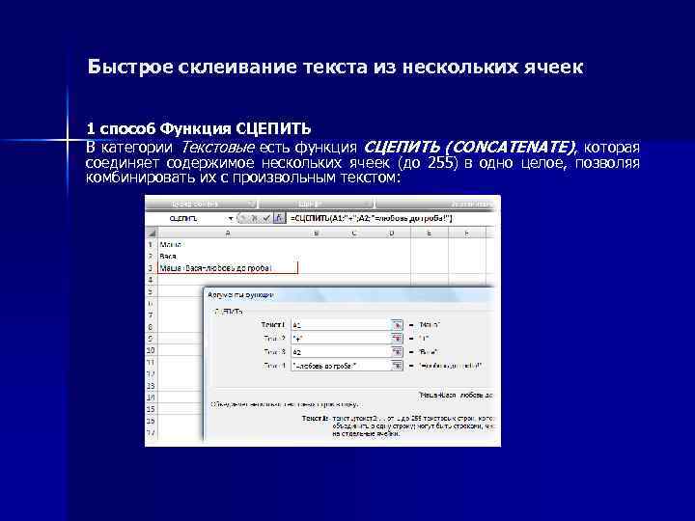
Task: Select column A header
Action: click(228, 233)
